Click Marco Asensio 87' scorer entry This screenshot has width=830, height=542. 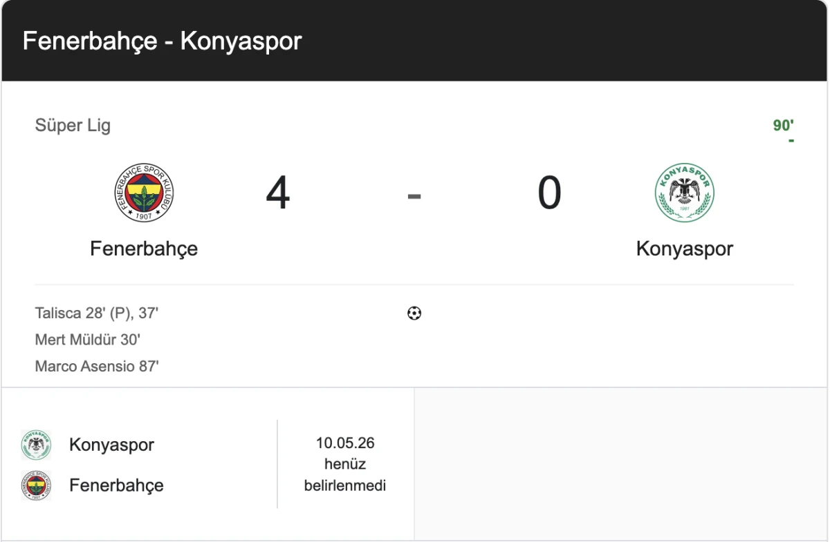coord(96,366)
